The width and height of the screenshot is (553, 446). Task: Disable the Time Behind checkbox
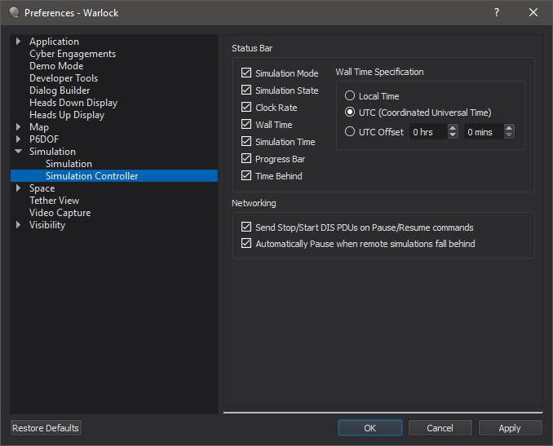pos(246,175)
